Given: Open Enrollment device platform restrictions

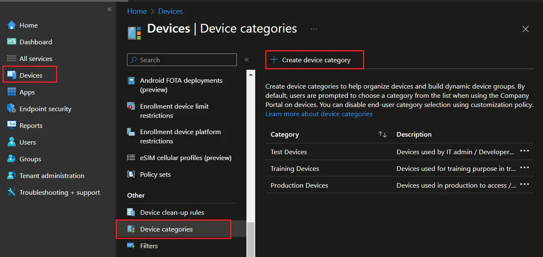Looking at the screenshot, I should [180, 136].
